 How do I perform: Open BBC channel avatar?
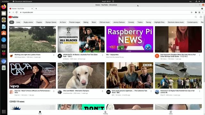108,92
